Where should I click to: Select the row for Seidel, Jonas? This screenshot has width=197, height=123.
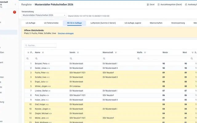[111, 68]
